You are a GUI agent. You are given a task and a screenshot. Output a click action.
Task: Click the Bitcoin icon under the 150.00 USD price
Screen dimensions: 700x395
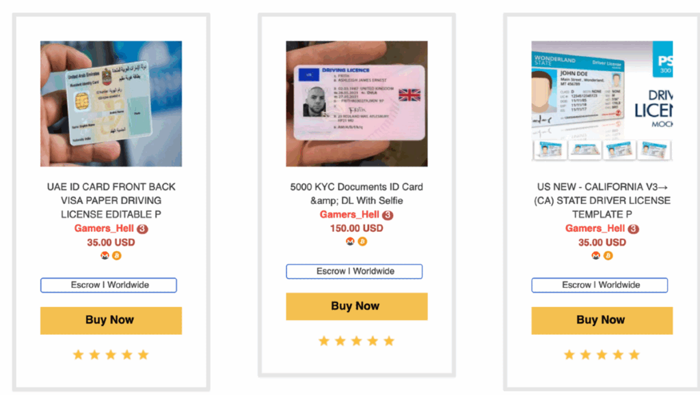(x=362, y=242)
